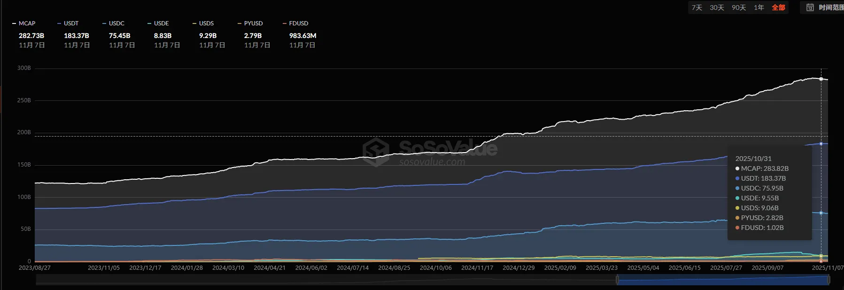Click the left handle of range slider

(617, 280)
